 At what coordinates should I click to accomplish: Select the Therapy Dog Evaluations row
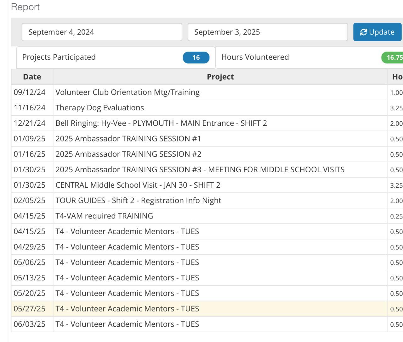coord(99,108)
